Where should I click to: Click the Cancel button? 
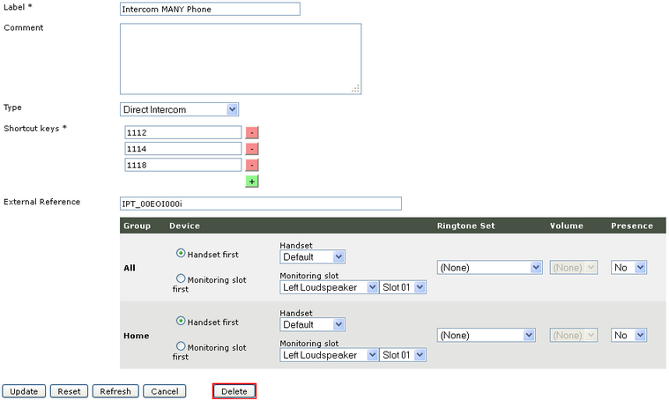pos(165,391)
